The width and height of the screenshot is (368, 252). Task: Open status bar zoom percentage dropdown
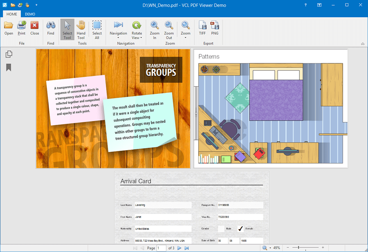270,248
